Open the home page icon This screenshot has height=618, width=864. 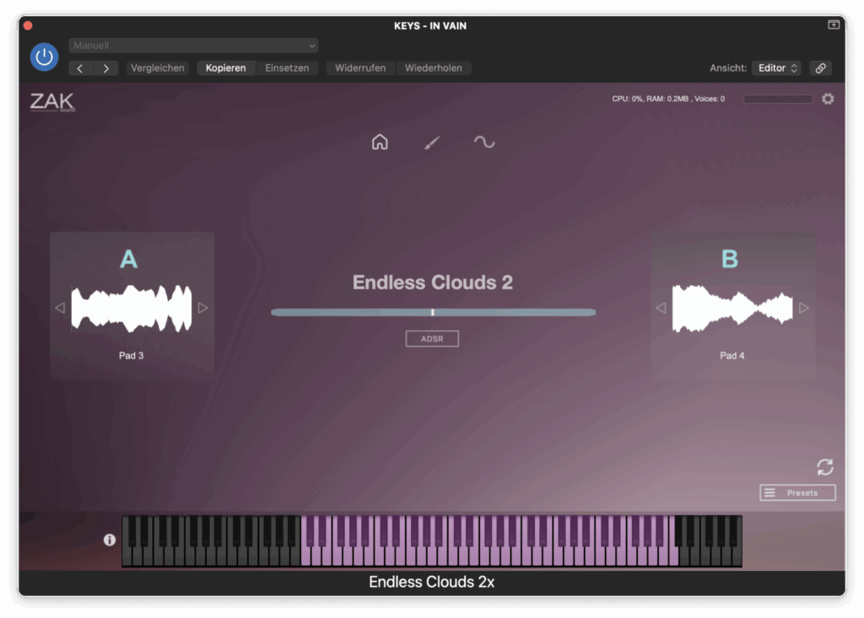(x=380, y=142)
